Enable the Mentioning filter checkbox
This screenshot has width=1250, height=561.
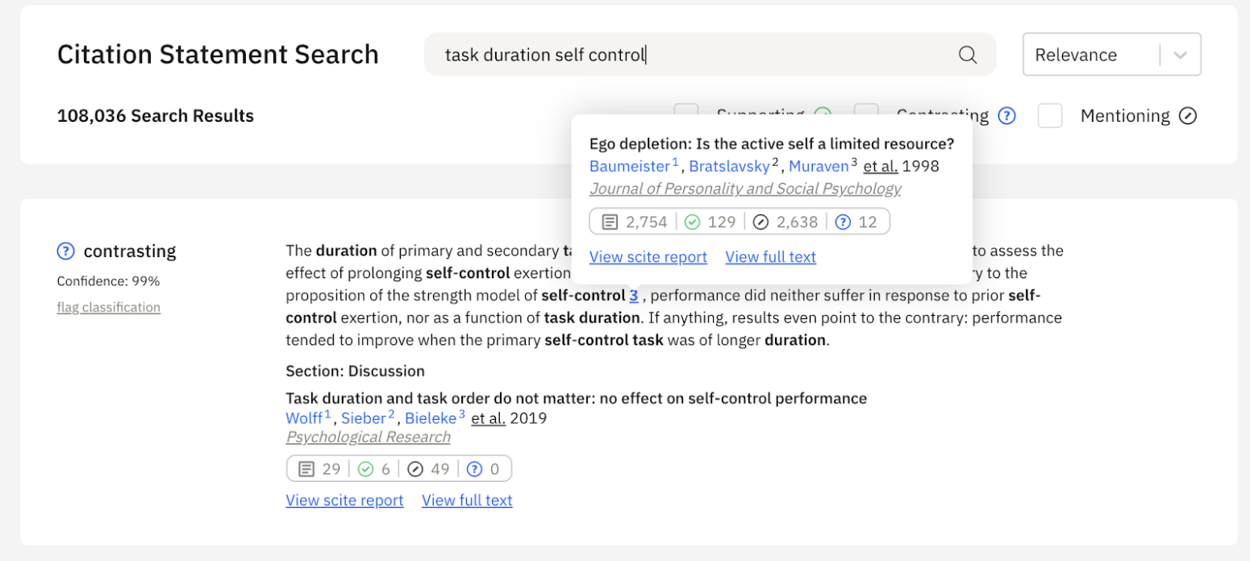point(1050,115)
